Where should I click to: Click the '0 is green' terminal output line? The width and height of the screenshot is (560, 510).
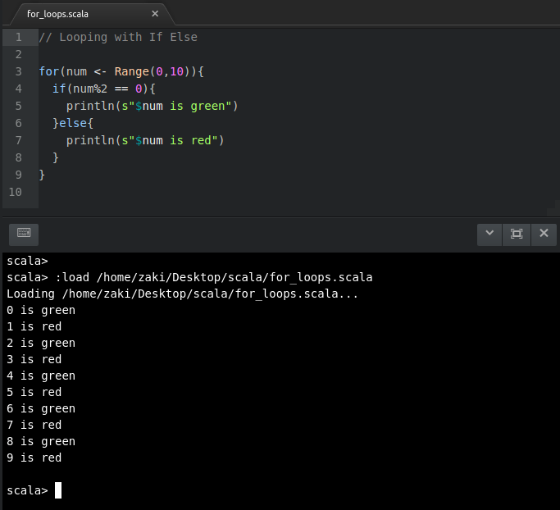41,310
